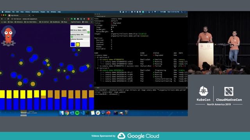Click the Chrome address bar URL

click(30, 19)
